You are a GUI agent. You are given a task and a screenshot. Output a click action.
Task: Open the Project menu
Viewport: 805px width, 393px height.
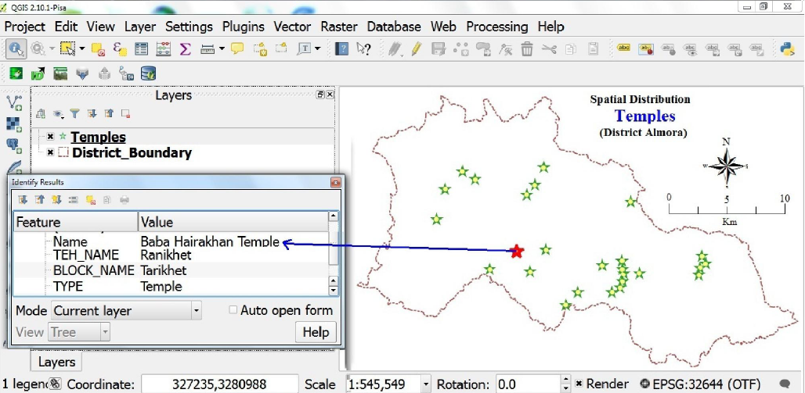pyautogui.click(x=24, y=27)
